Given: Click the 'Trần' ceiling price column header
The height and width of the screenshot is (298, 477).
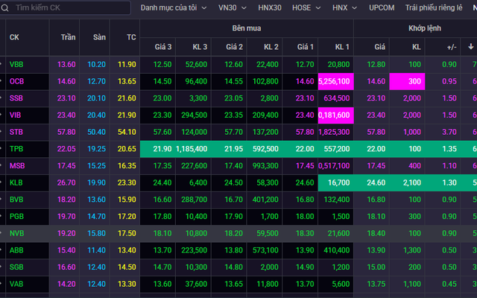Looking at the screenshot, I should [67, 37].
